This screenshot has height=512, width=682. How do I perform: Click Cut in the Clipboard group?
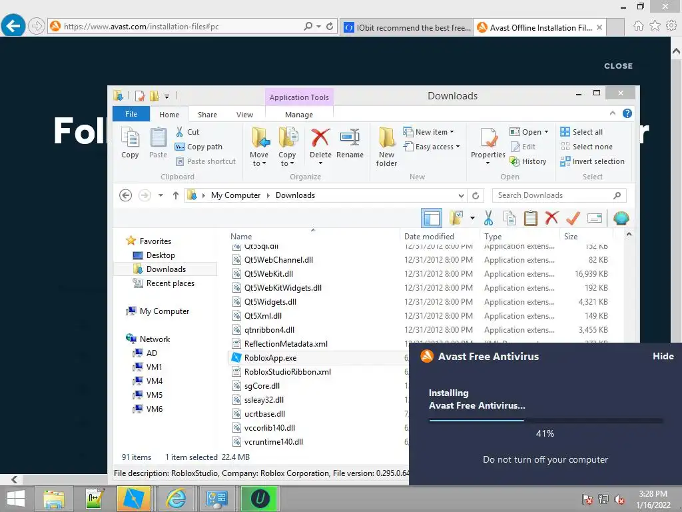click(187, 132)
